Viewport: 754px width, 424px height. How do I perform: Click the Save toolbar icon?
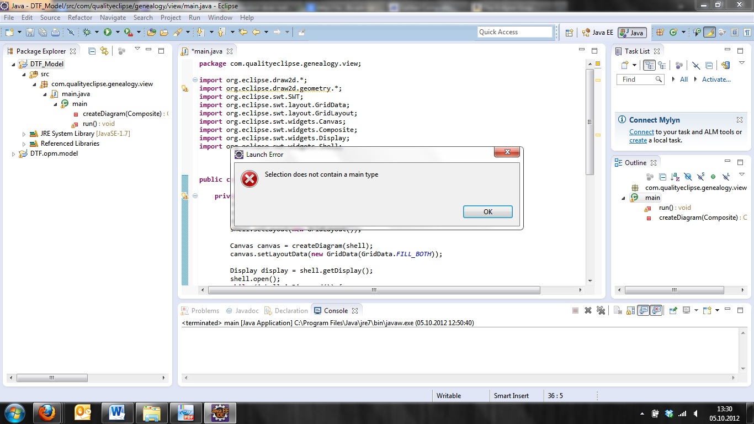point(30,32)
